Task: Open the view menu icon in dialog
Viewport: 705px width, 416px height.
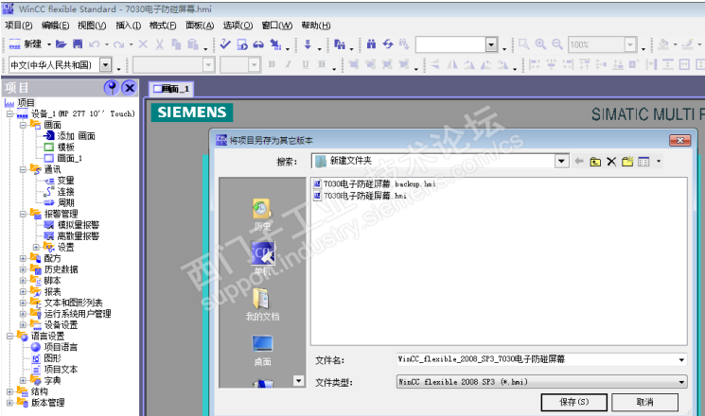Action: (x=643, y=162)
